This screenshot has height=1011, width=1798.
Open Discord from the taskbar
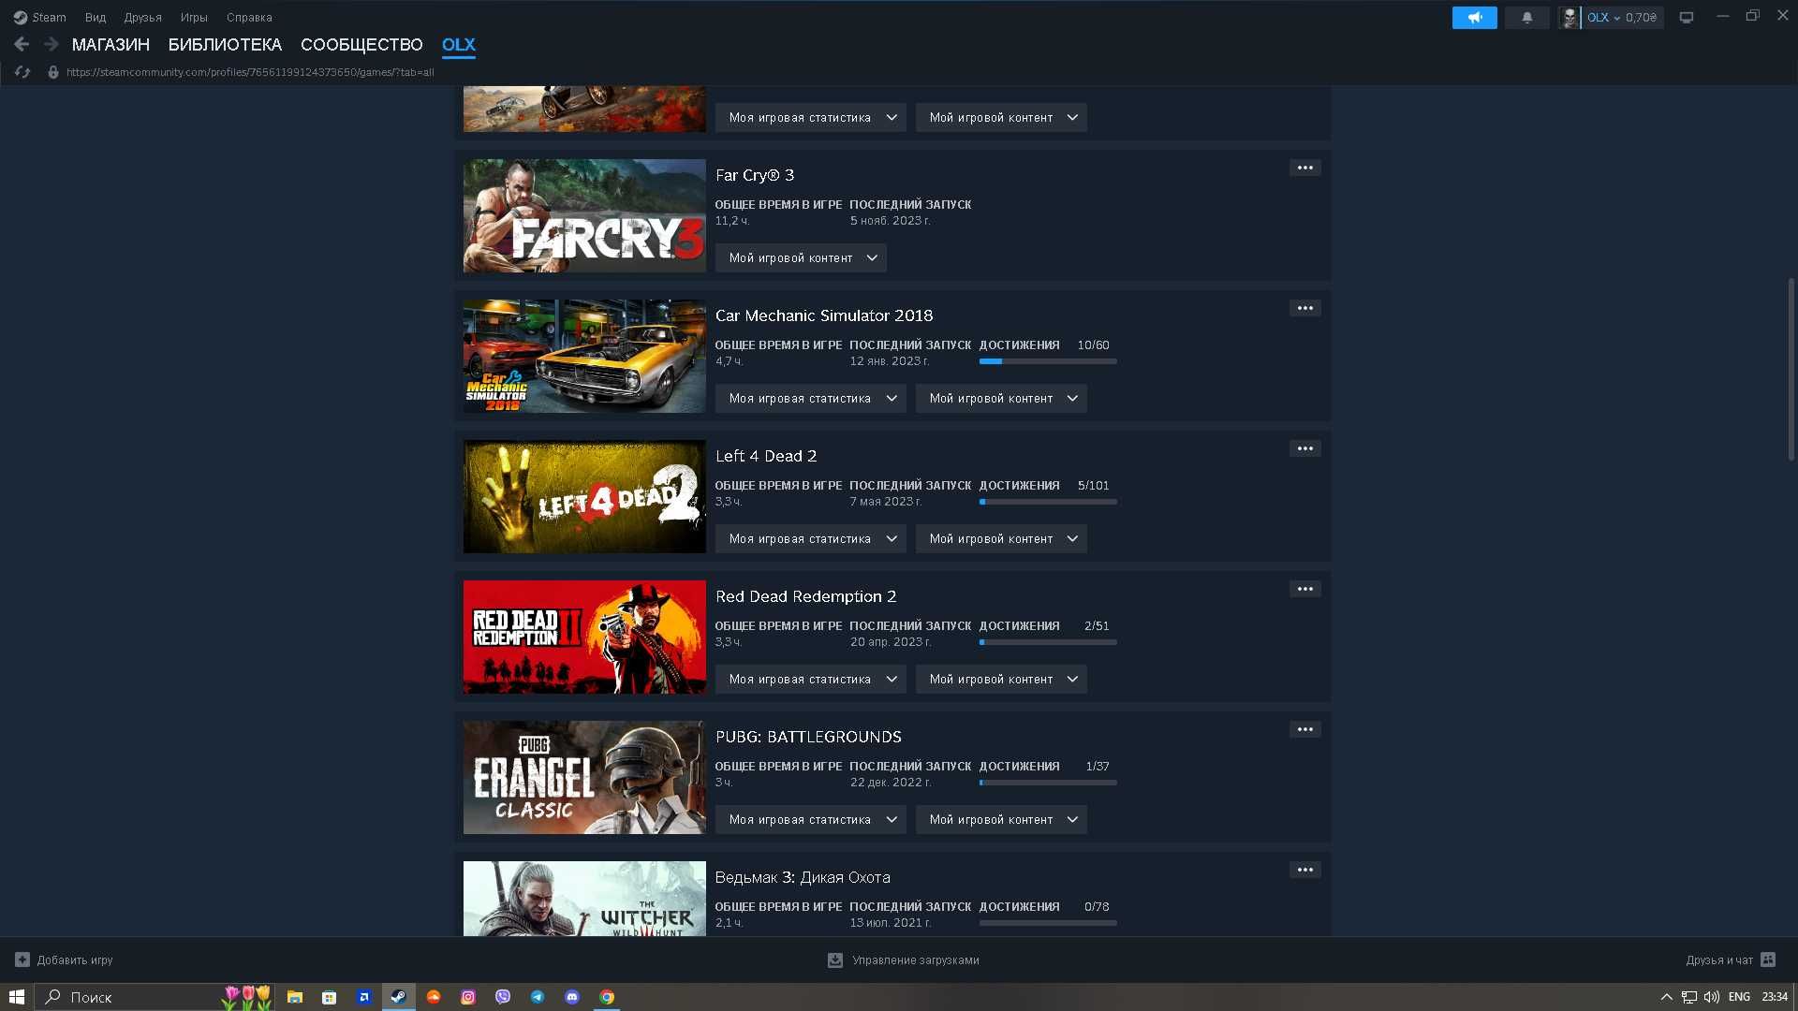tap(572, 997)
